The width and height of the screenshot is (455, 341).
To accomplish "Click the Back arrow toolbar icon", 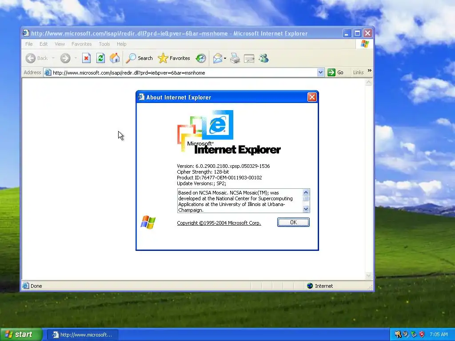I will tap(31, 58).
